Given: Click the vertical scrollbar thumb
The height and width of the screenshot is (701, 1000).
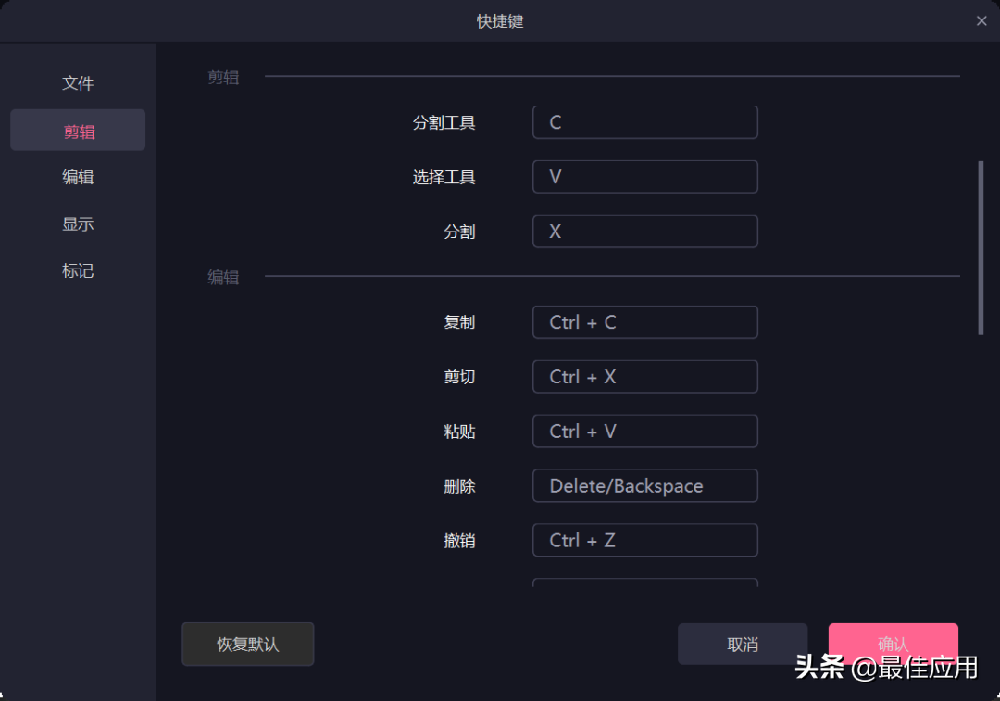Looking at the screenshot, I should pyautogui.click(x=981, y=248).
